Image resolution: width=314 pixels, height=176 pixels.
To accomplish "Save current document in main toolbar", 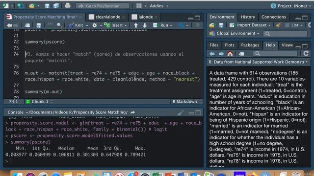I will pos(47,6).
